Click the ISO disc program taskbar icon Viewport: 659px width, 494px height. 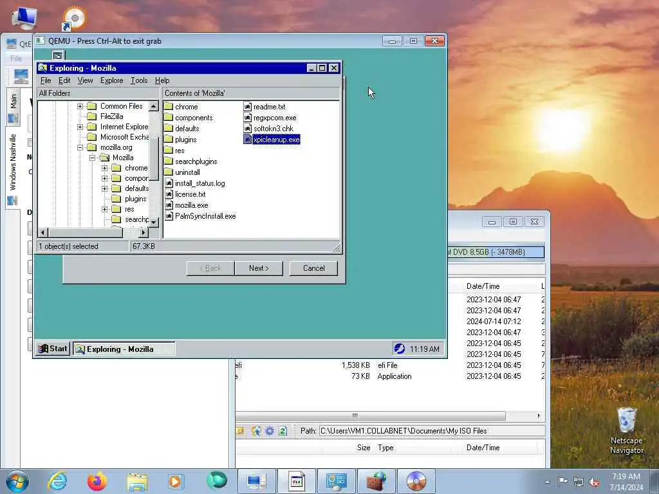coord(416,481)
